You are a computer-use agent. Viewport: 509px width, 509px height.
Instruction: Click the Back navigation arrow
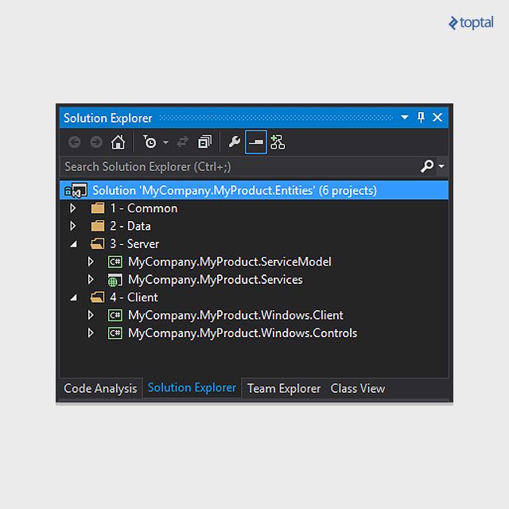point(75,142)
